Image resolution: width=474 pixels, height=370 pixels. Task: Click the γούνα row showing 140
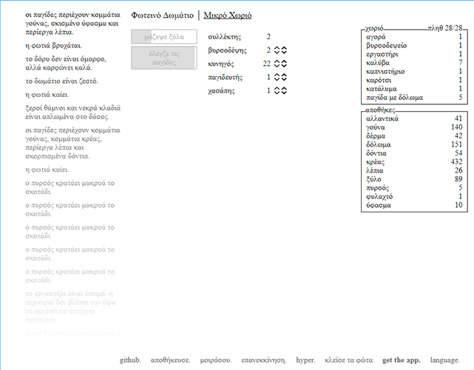tap(414, 127)
